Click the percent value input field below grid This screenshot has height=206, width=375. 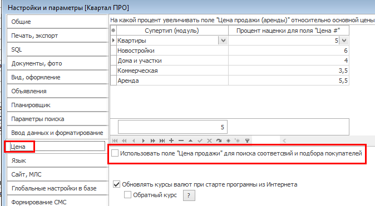point(172,127)
